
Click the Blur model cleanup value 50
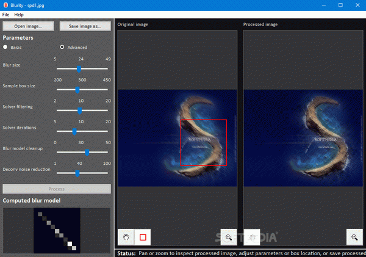pos(108,142)
